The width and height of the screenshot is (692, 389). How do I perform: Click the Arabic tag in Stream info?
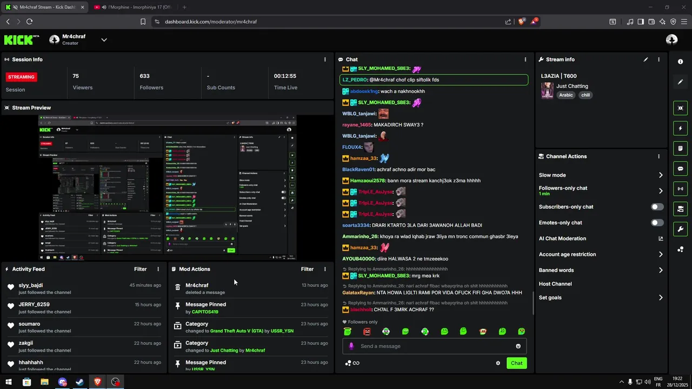pyautogui.click(x=566, y=95)
